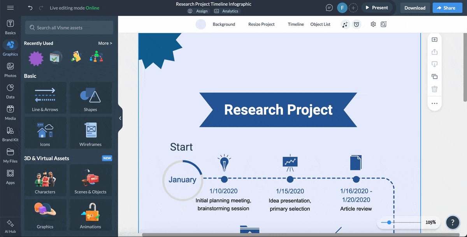The height and width of the screenshot is (237, 467).
Task: Click the Share button
Action: pyautogui.click(x=447, y=7)
